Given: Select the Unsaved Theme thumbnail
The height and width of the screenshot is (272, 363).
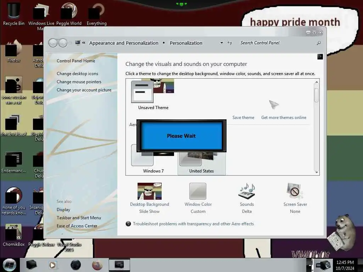Looking at the screenshot, I should pyautogui.click(x=153, y=94).
